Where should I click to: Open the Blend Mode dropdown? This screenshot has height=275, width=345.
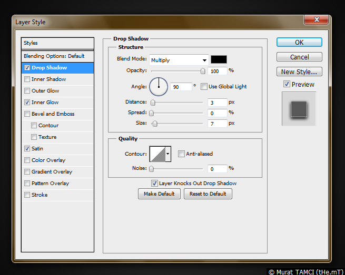click(x=179, y=60)
